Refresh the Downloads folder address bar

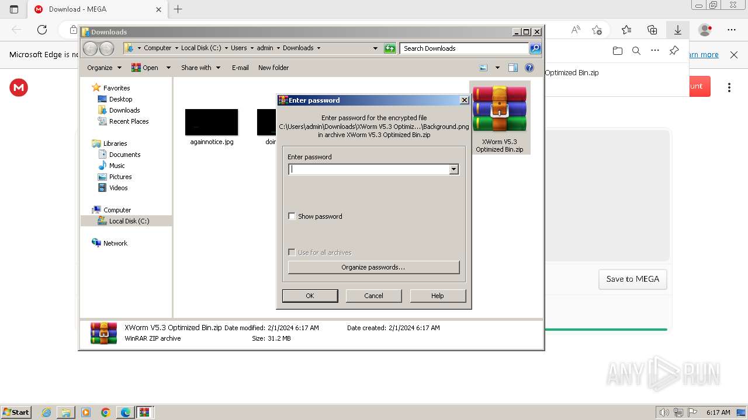(x=390, y=48)
